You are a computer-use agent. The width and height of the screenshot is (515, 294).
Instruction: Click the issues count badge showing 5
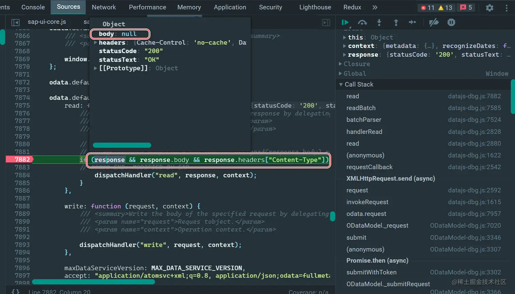pos(466,7)
